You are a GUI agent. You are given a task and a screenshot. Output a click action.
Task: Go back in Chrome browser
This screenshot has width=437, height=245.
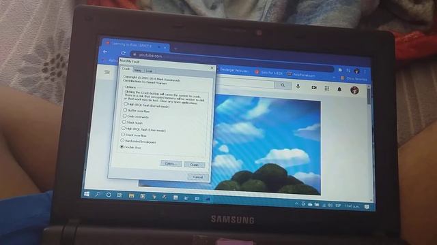105,52
